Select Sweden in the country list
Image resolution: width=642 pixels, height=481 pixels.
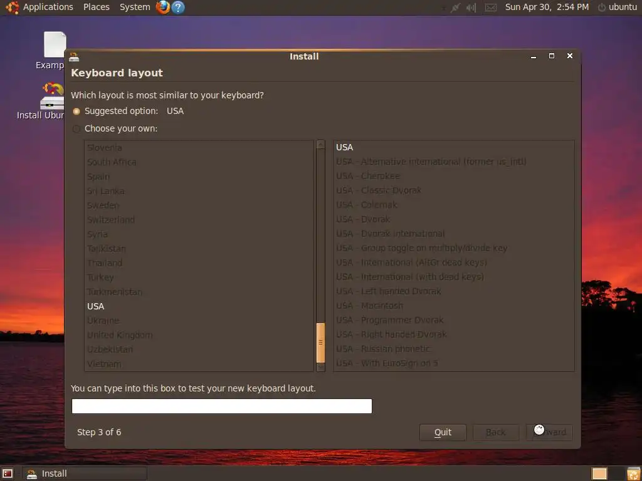[199, 205]
